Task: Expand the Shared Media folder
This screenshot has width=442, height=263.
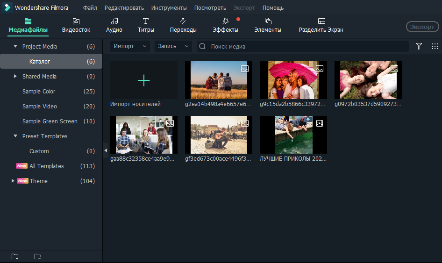Action: (x=15, y=76)
